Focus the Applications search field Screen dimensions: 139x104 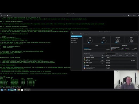[x=109, y=54]
